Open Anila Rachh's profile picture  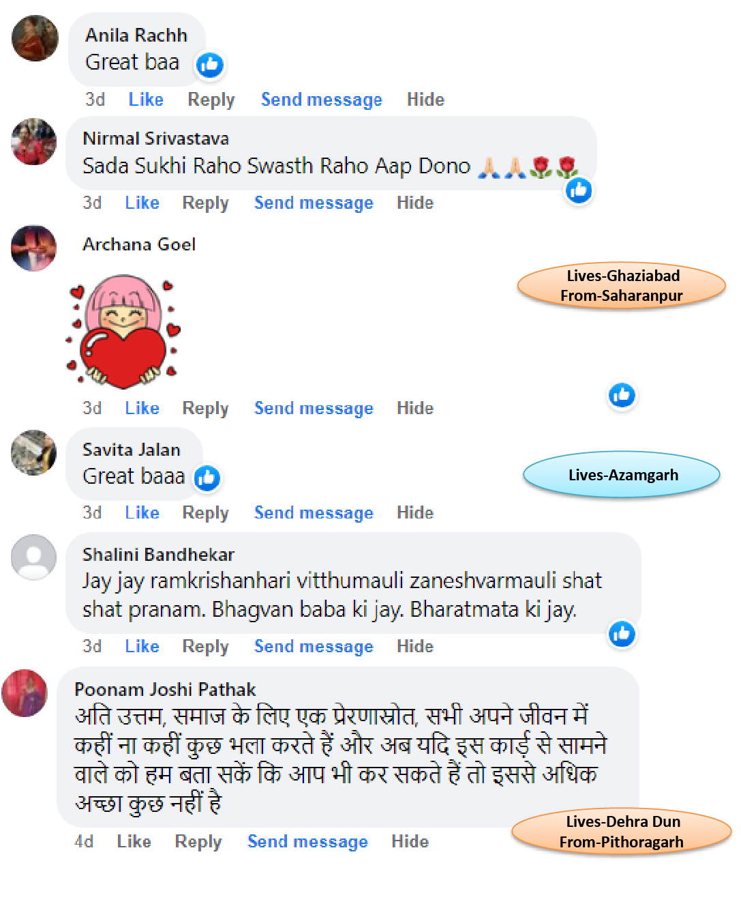tap(35, 39)
